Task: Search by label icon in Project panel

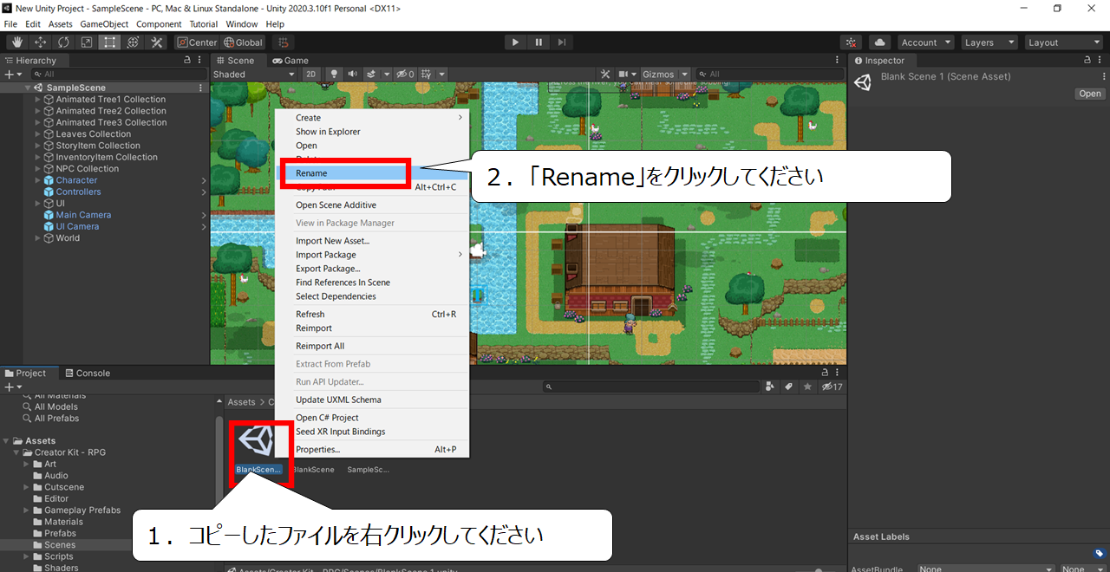Action: pos(789,387)
